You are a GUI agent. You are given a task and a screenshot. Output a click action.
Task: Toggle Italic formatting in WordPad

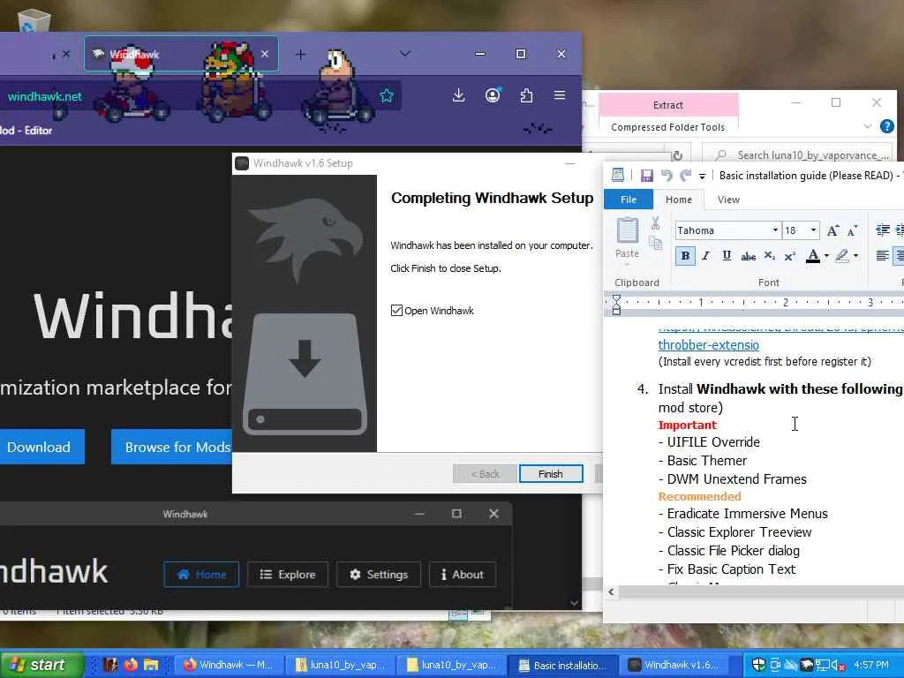click(x=705, y=256)
